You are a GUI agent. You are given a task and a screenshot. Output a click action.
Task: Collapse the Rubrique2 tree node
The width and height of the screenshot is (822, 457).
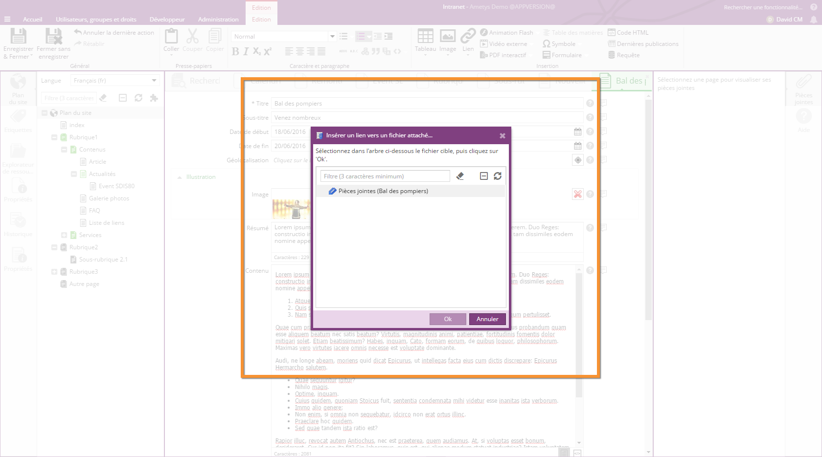[x=54, y=247]
